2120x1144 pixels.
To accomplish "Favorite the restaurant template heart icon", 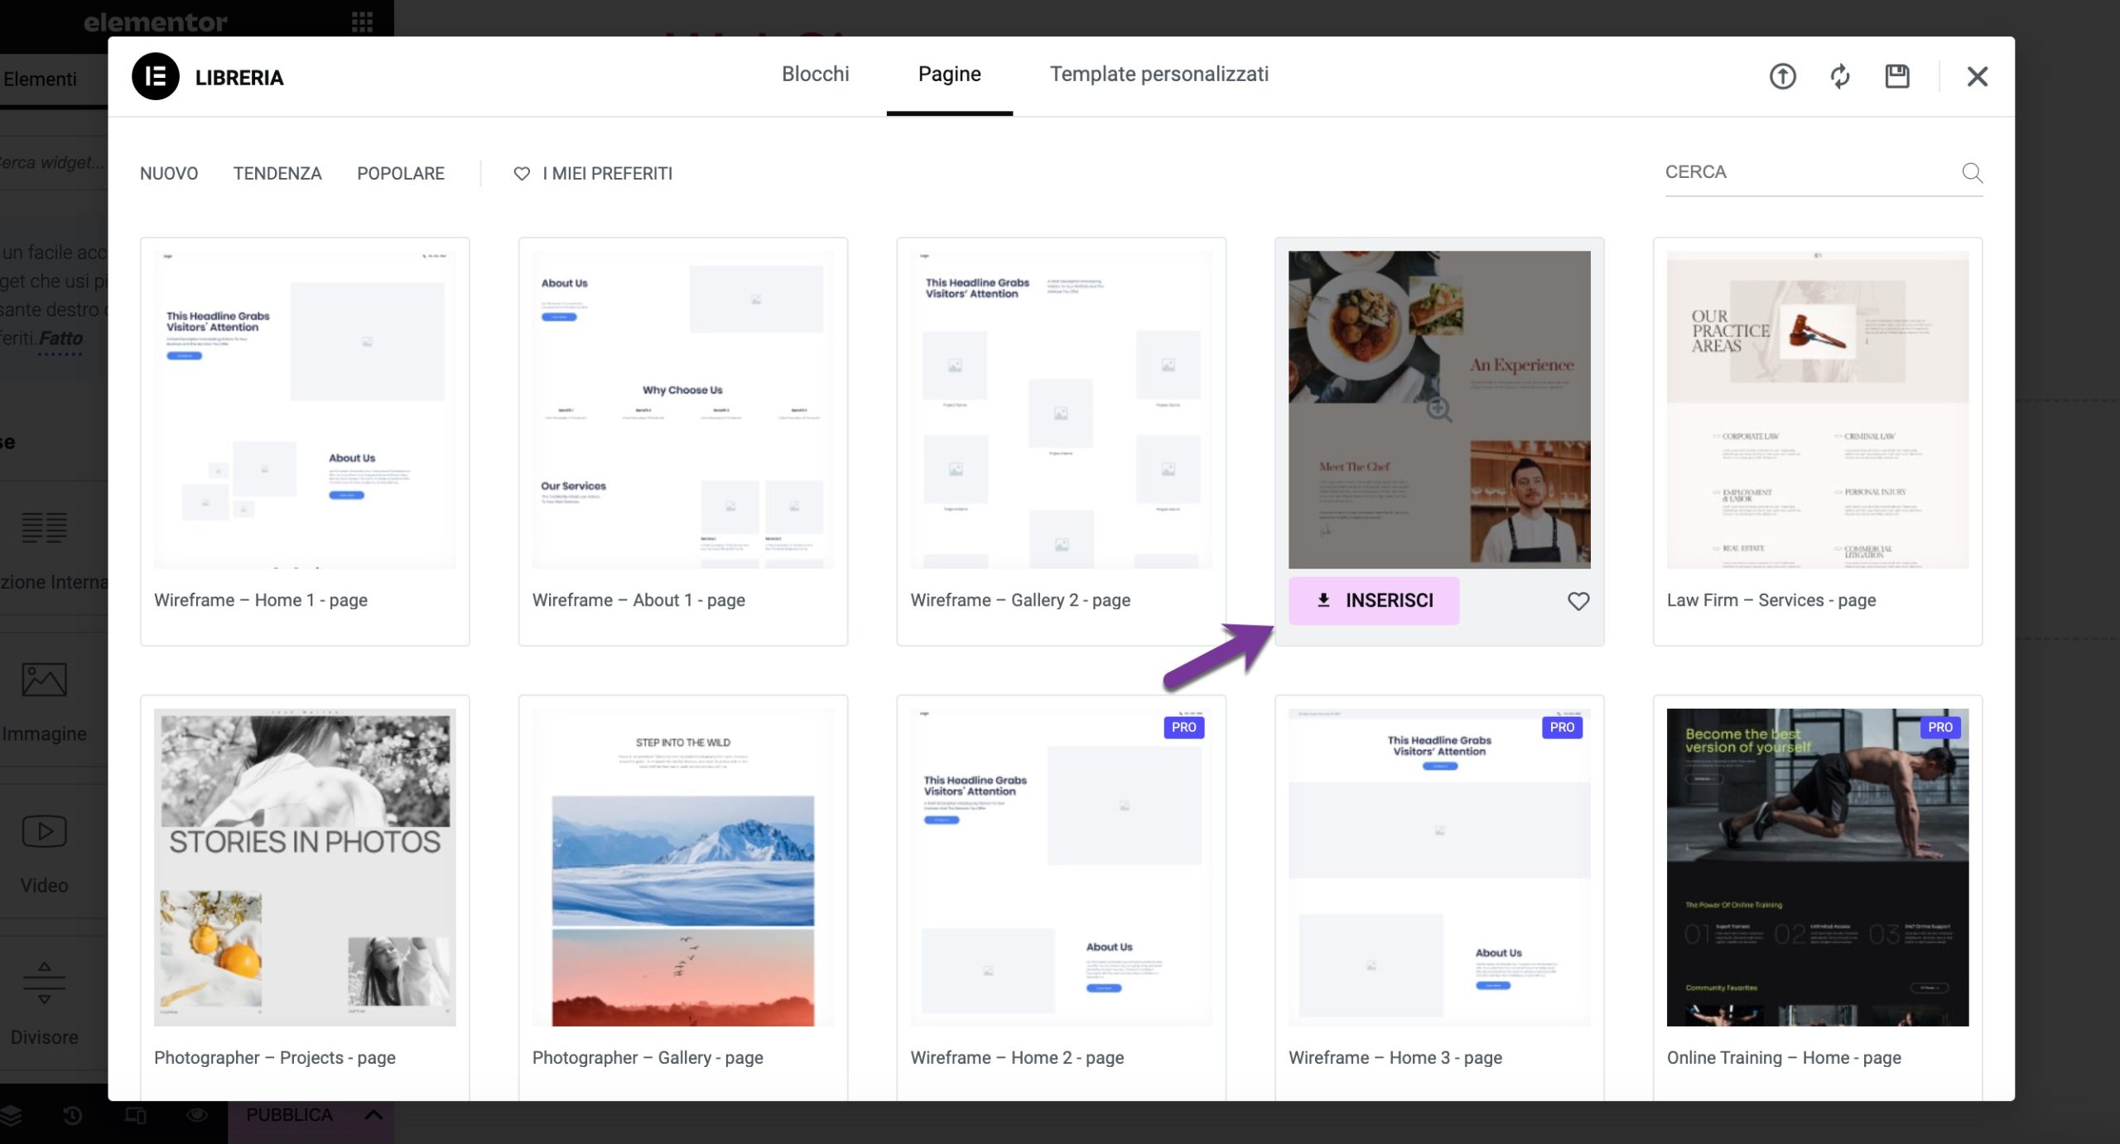I will click(x=1578, y=601).
